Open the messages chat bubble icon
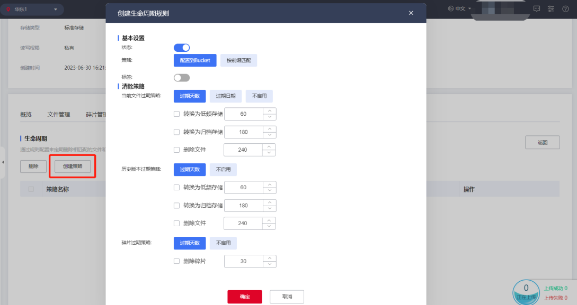 [x=536, y=9]
